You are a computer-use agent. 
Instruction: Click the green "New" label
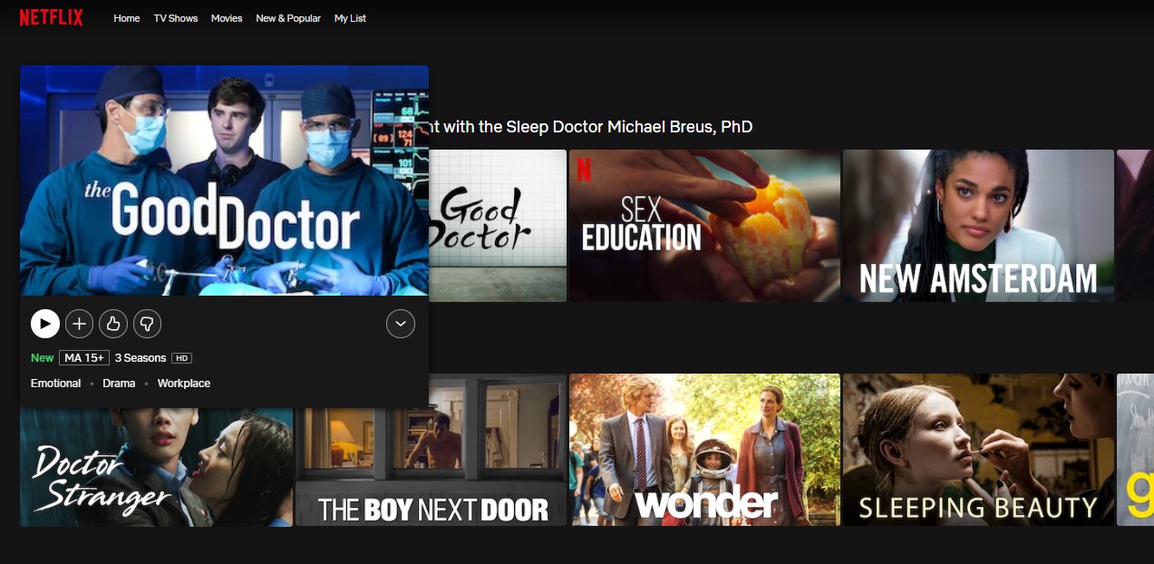tap(43, 358)
